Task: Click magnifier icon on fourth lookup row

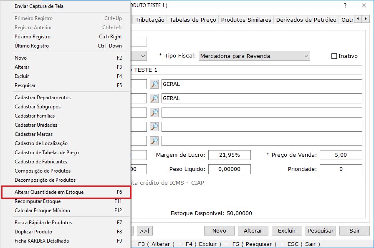Action: [154, 127]
